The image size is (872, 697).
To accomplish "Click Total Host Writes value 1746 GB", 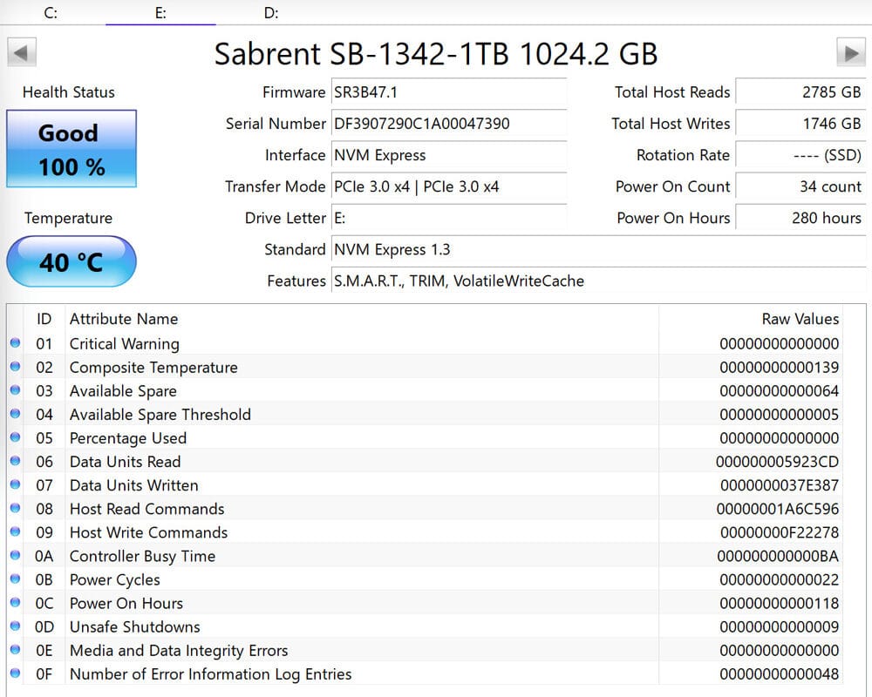I will [x=800, y=124].
